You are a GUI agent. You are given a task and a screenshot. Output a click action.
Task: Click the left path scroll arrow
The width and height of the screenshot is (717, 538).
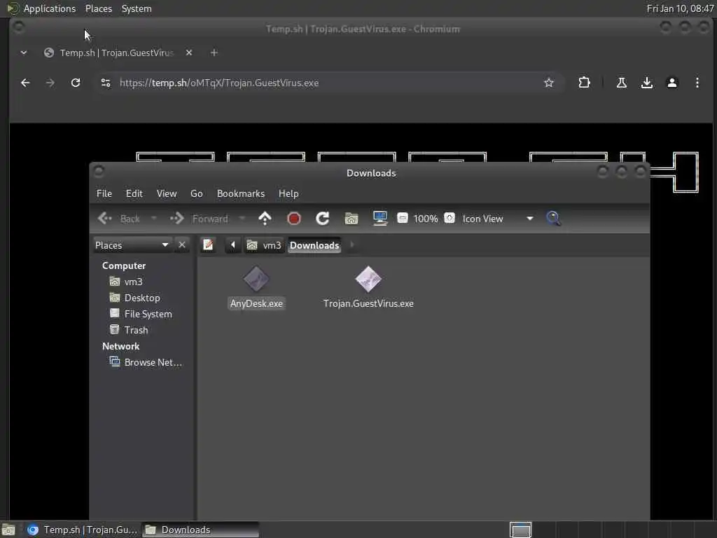coord(232,245)
